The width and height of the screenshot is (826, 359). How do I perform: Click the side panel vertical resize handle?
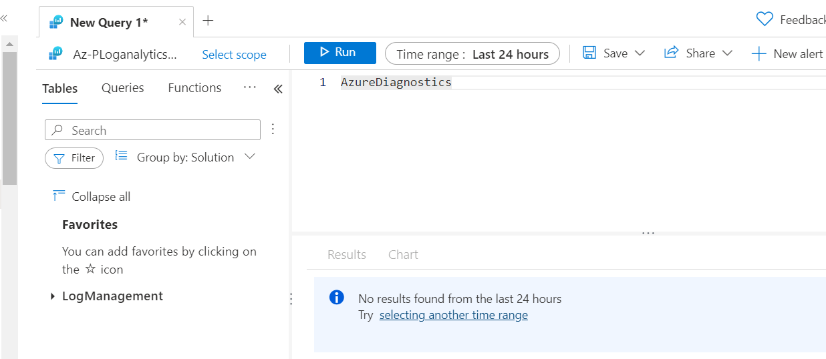point(291,299)
